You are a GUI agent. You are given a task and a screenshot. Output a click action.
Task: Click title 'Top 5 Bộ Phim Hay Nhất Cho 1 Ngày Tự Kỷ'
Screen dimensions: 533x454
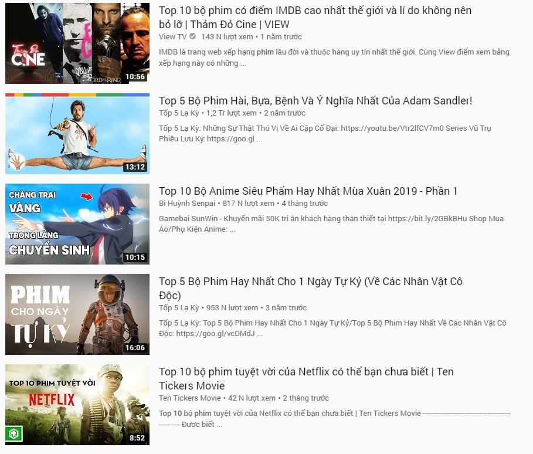coord(311,289)
